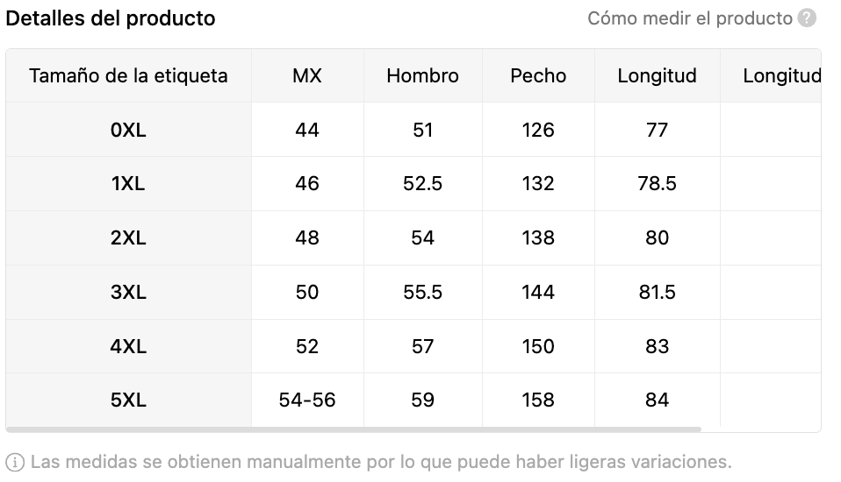The image size is (841, 482).
Task: Click the horizontal scrollbar under the table
Action: (354, 429)
